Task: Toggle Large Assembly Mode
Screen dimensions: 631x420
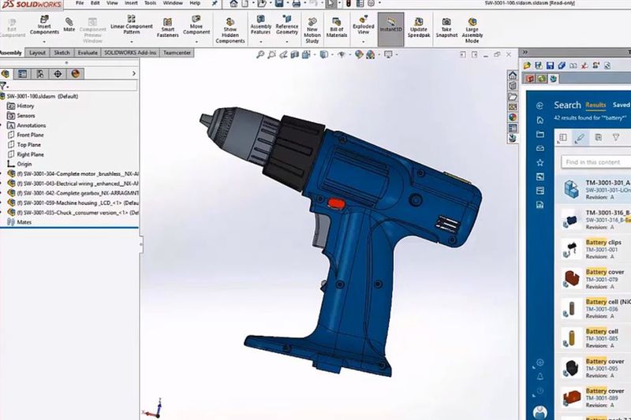Action: (472, 31)
